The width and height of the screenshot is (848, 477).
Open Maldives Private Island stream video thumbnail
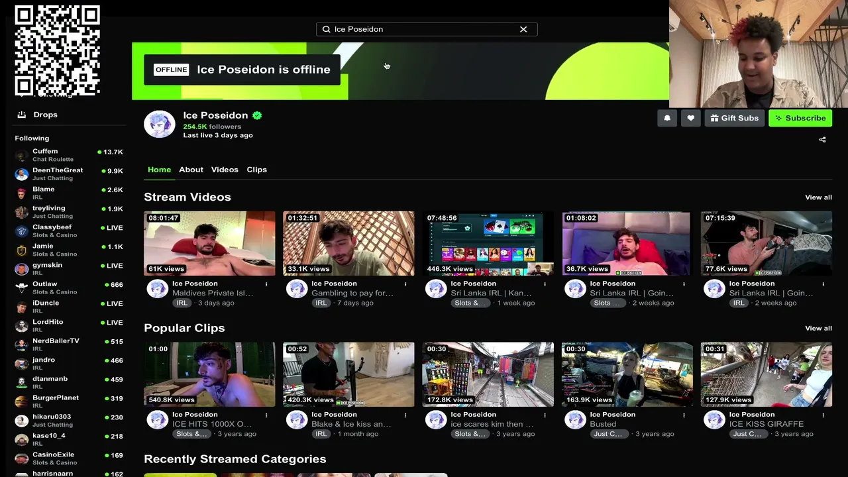point(209,243)
